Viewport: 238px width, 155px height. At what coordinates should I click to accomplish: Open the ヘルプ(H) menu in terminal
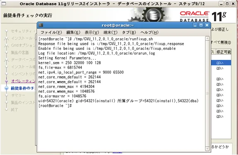149,32
